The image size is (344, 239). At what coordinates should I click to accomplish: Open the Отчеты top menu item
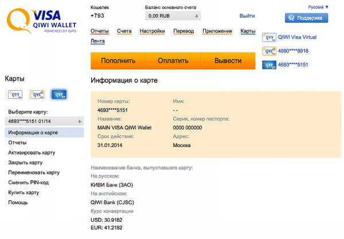(x=100, y=31)
